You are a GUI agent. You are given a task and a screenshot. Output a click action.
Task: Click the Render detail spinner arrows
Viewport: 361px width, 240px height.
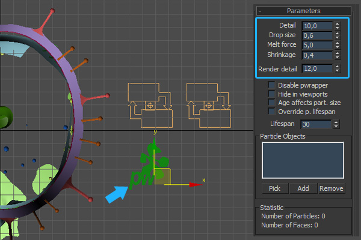(x=337, y=68)
